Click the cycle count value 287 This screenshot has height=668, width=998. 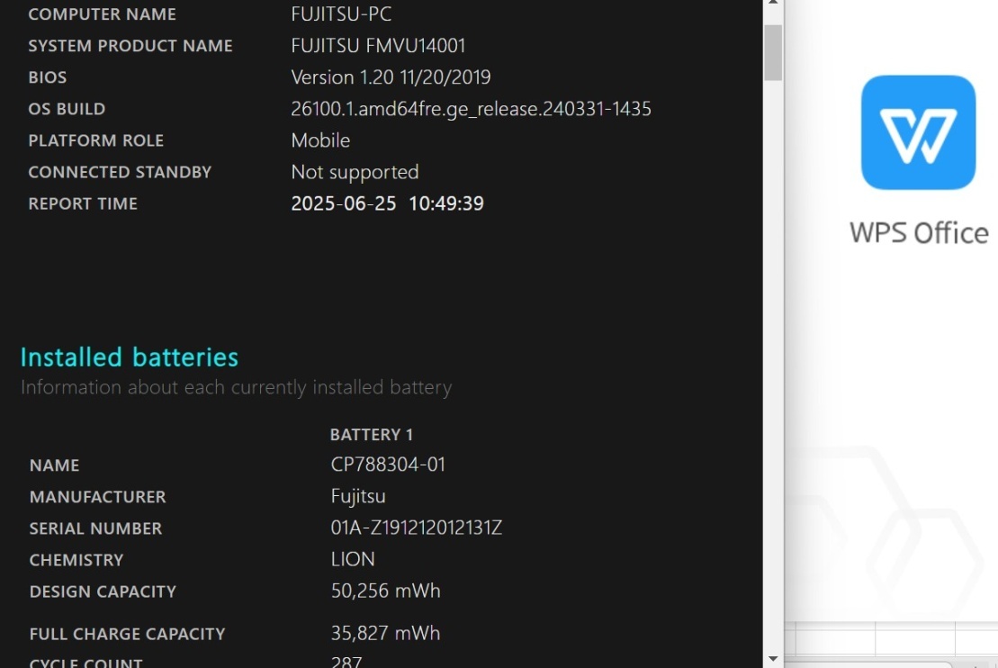[346, 662]
